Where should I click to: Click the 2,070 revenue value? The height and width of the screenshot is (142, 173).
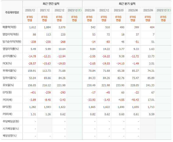pyautogui.click(x=62, y=27)
